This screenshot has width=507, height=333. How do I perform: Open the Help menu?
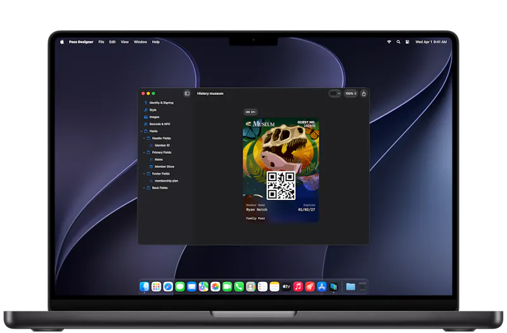156,42
